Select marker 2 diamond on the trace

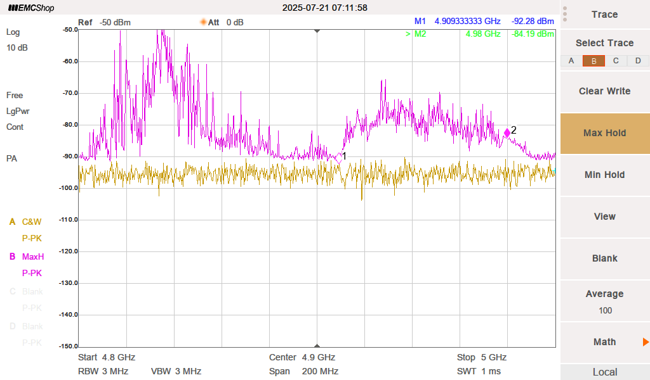click(507, 132)
